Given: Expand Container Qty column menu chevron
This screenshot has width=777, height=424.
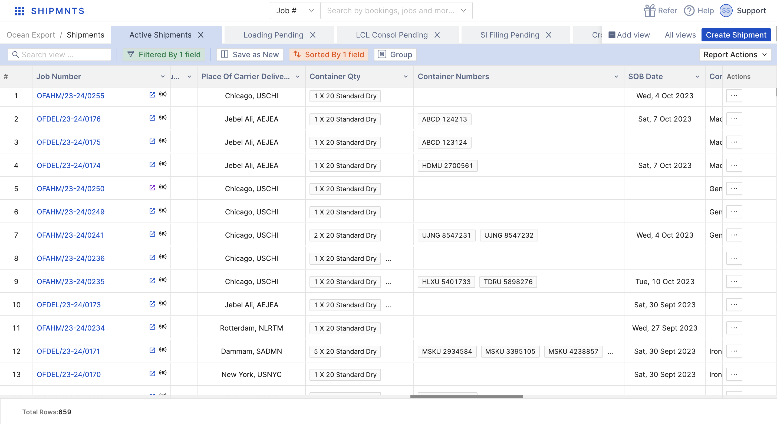Looking at the screenshot, I should click(x=406, y=76).
